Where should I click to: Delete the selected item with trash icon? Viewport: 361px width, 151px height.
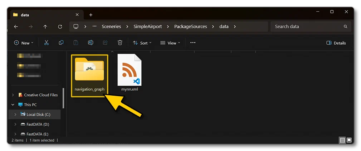pos(120,43)
